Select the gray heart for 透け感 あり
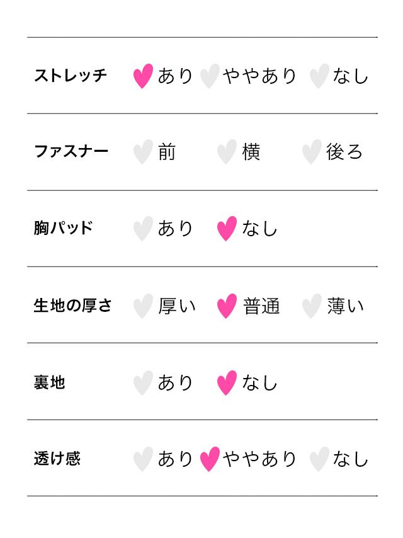This screenshot has height=538, width=403. (x=144, y=459)
